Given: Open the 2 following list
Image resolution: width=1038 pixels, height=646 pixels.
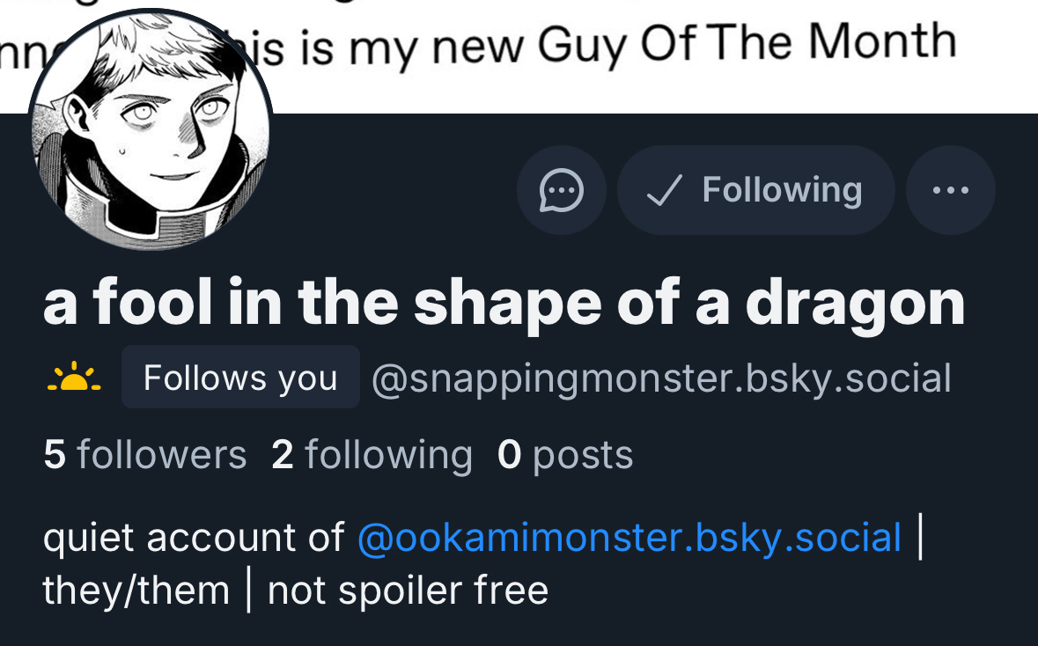Looking at the screenshot, I should 372,455.
